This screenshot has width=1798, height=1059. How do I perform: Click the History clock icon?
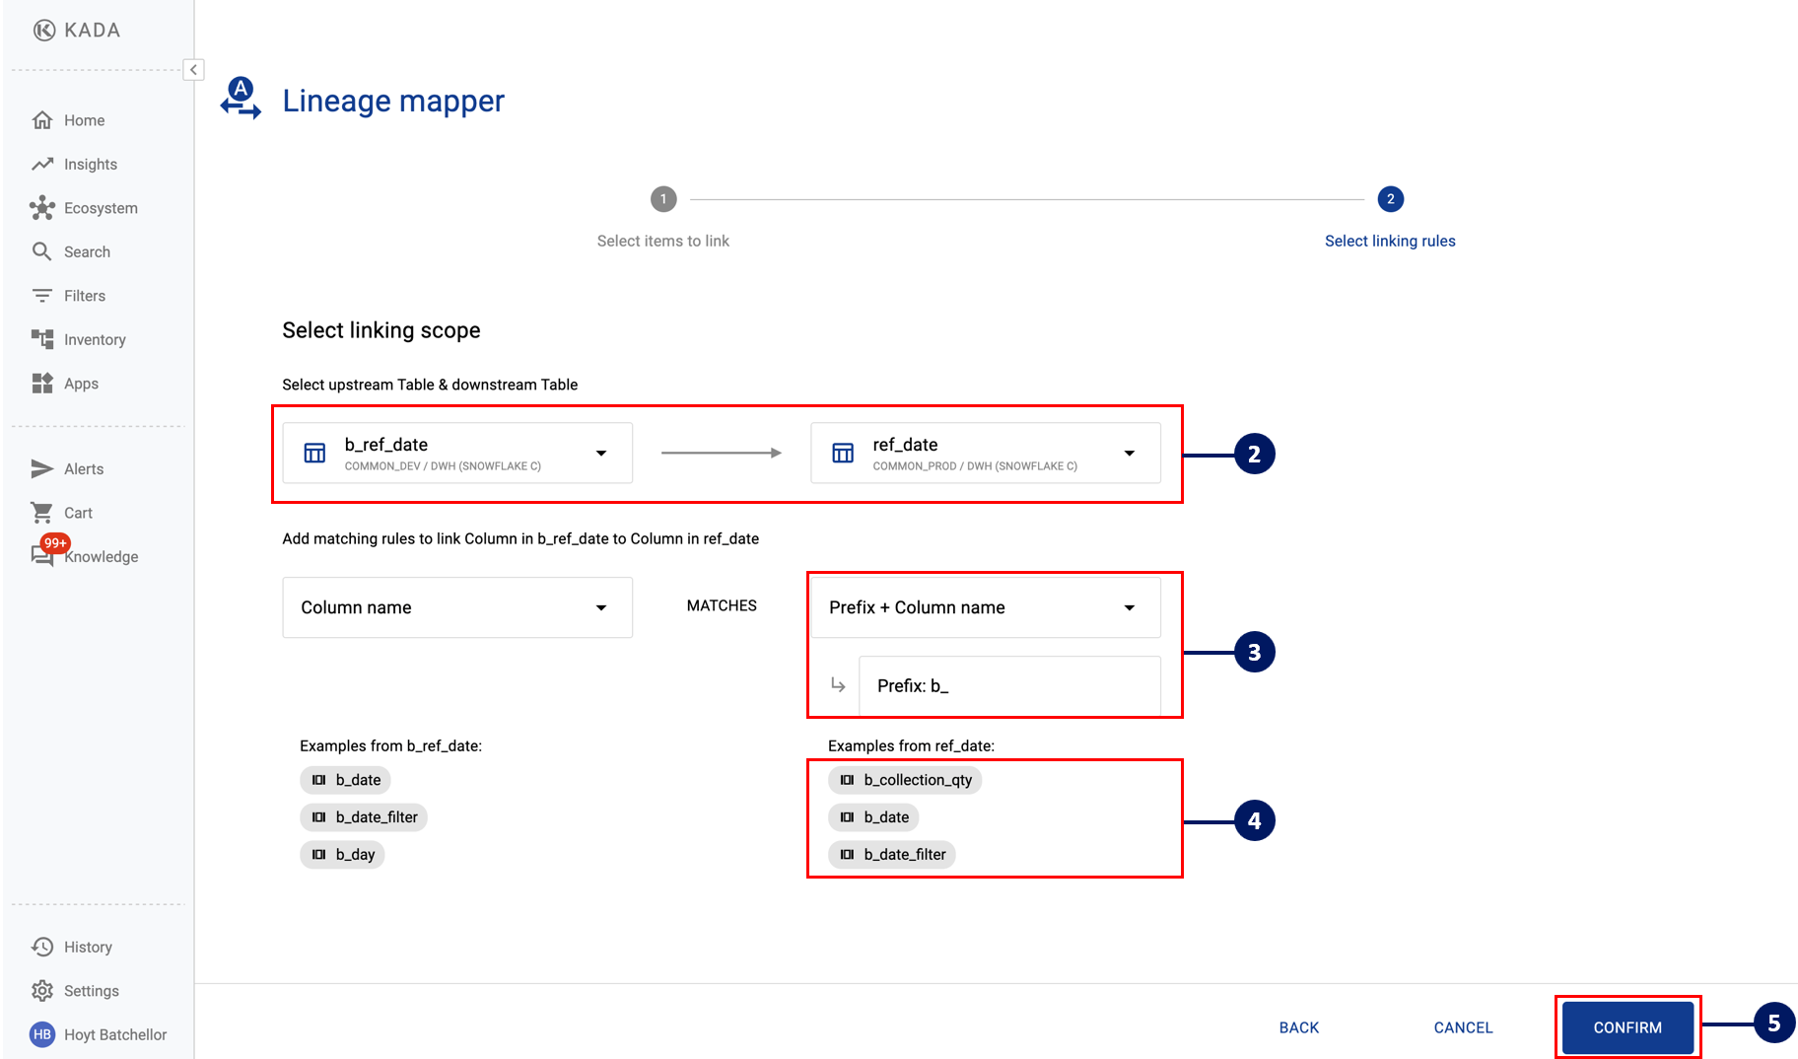pos(42,947)
